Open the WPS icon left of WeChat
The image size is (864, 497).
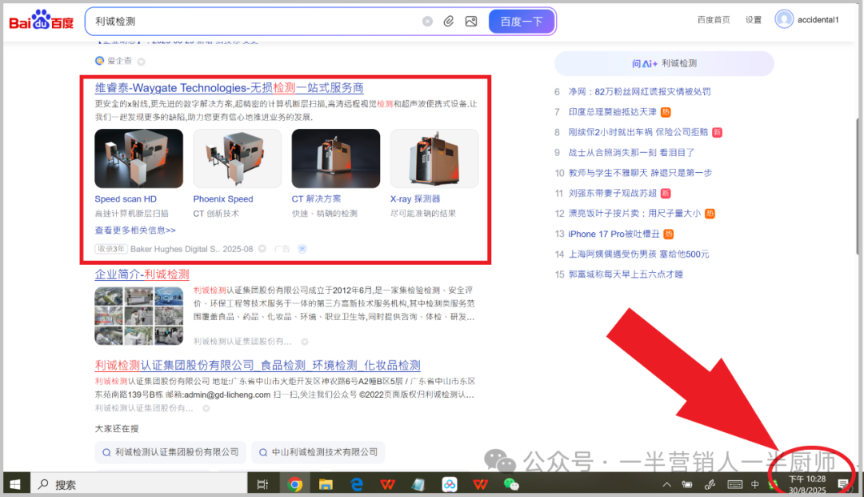click(481, 484)
